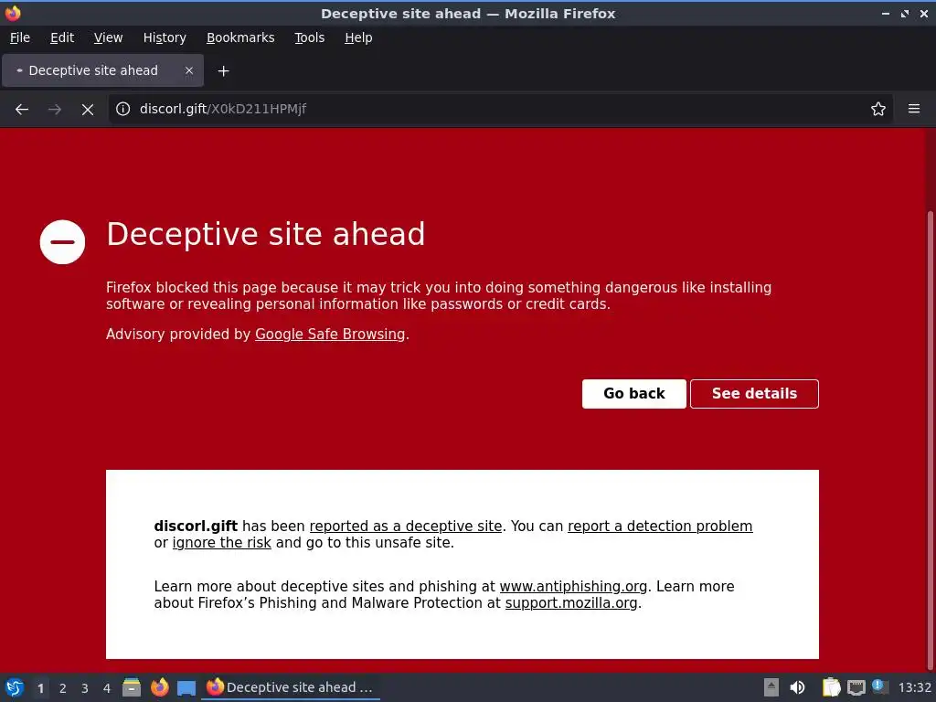Open the History menu
936x702 pixels.
click(x=165, y=37)
